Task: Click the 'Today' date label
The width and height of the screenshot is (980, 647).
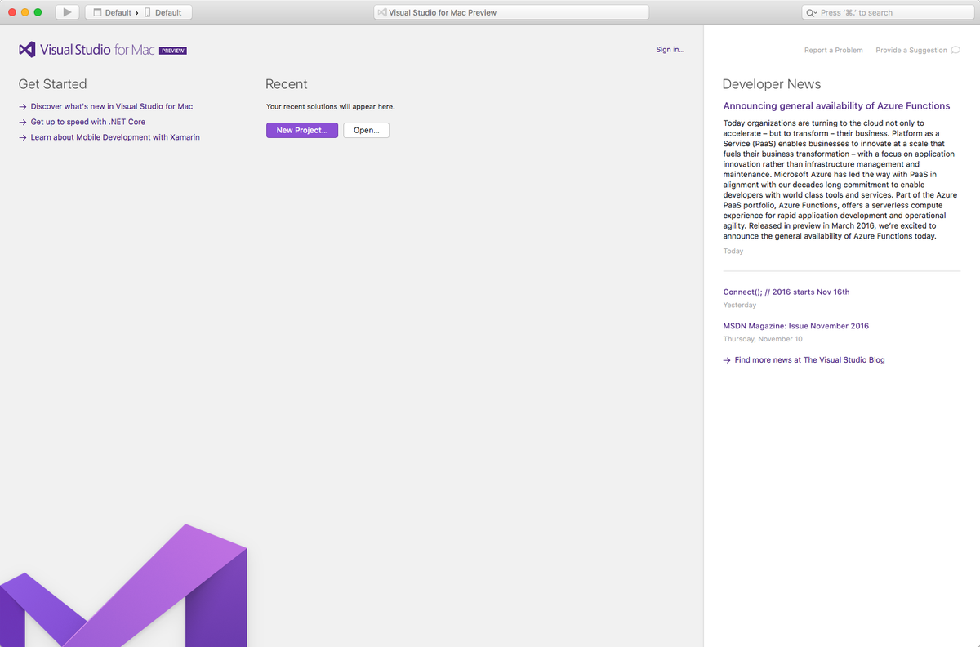Action: 733,252
